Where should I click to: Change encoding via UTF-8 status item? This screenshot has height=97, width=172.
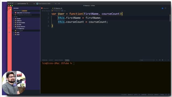coord(135,95)
